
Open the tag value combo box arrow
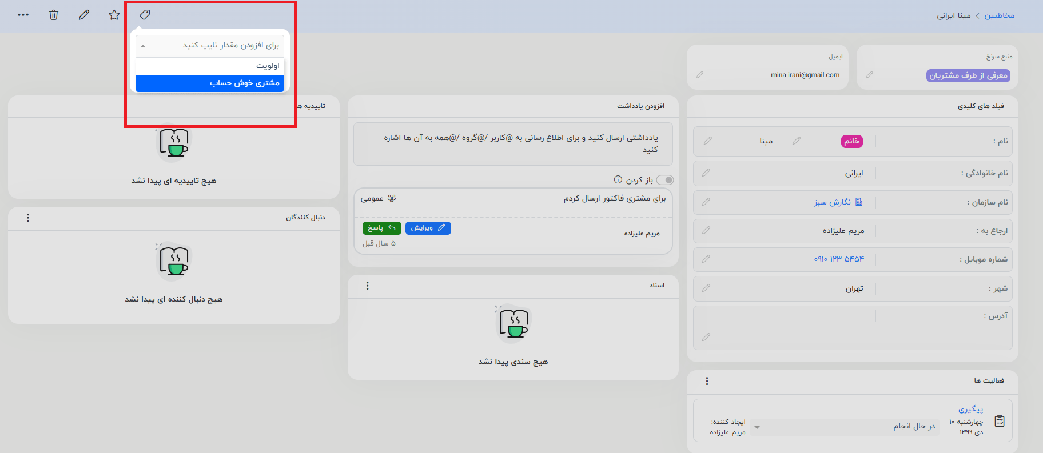[x=143, y=46]
